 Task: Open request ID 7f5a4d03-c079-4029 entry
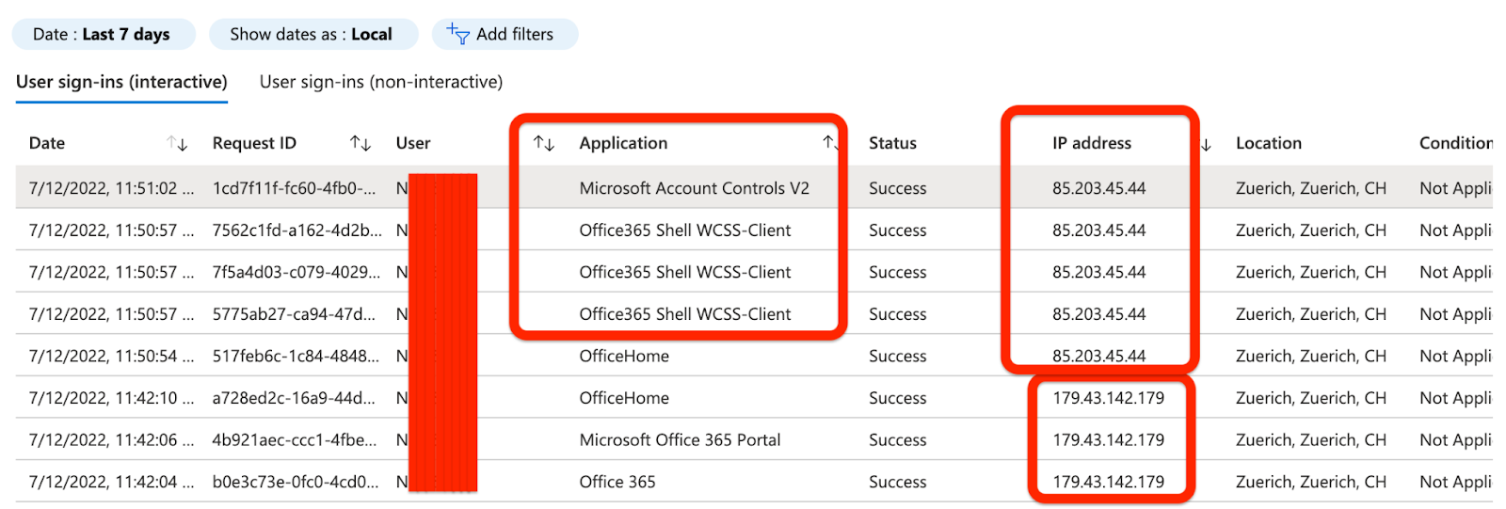296,272
